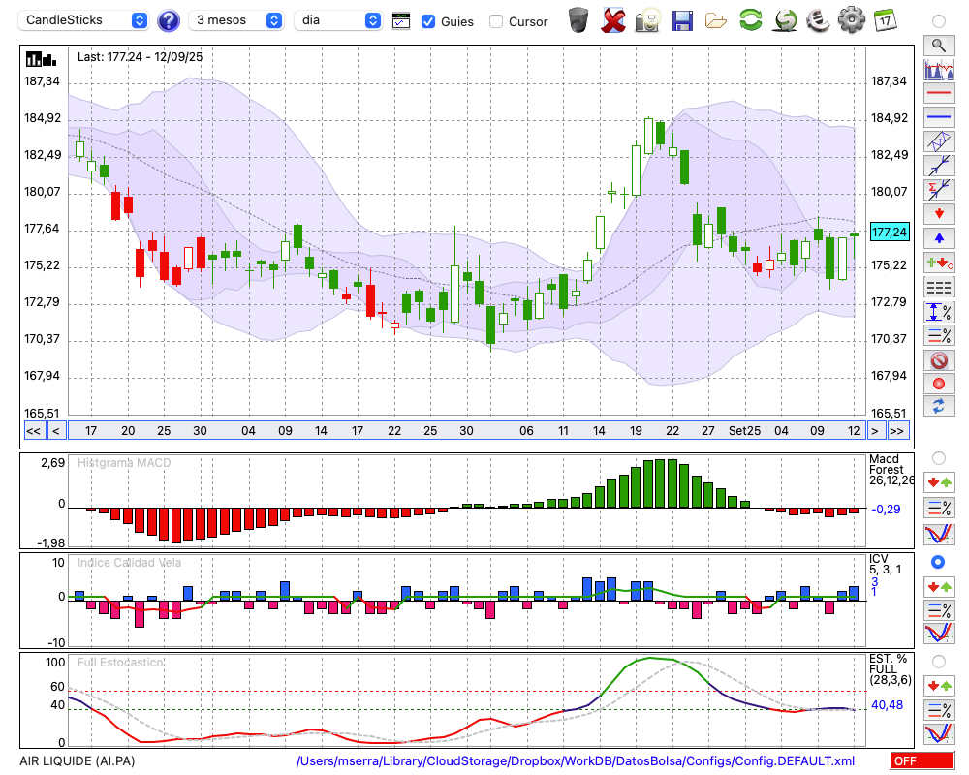Click MACD panel curve indicator icon
969x775 pixels.
(x=939, y=534)
